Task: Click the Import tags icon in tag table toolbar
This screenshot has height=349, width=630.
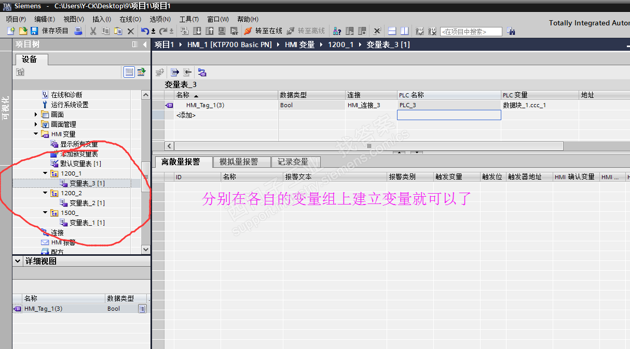Action: coord(187,72)
